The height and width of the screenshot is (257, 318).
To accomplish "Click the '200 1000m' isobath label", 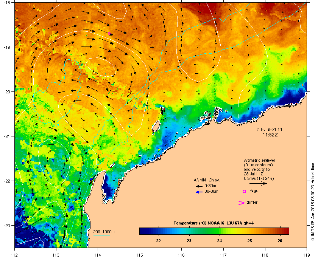I will point(104,232).
